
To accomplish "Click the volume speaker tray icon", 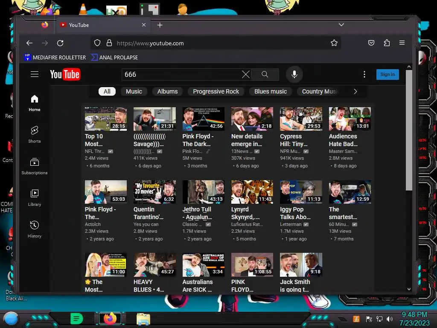I will click(x=390, y=319).
